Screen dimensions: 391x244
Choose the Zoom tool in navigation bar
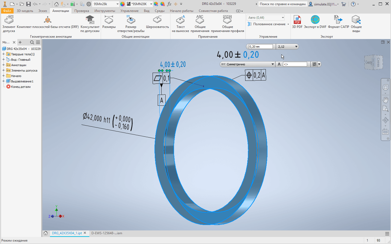pyautogui.click(x=385, y=109)
